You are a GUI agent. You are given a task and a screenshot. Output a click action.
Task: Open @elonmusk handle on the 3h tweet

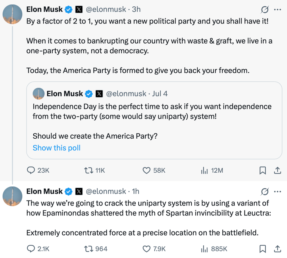pos(106,9)
